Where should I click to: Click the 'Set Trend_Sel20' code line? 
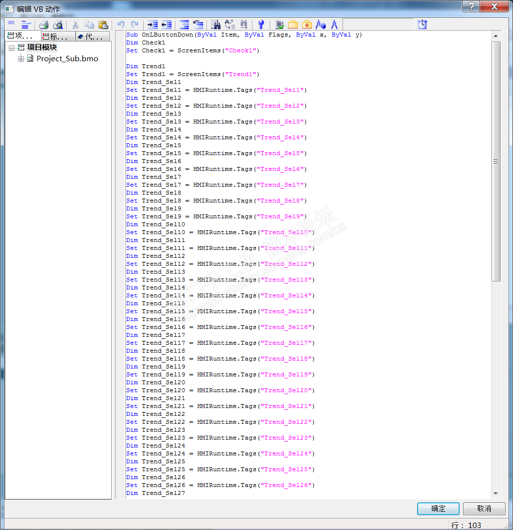coord(220,390)
